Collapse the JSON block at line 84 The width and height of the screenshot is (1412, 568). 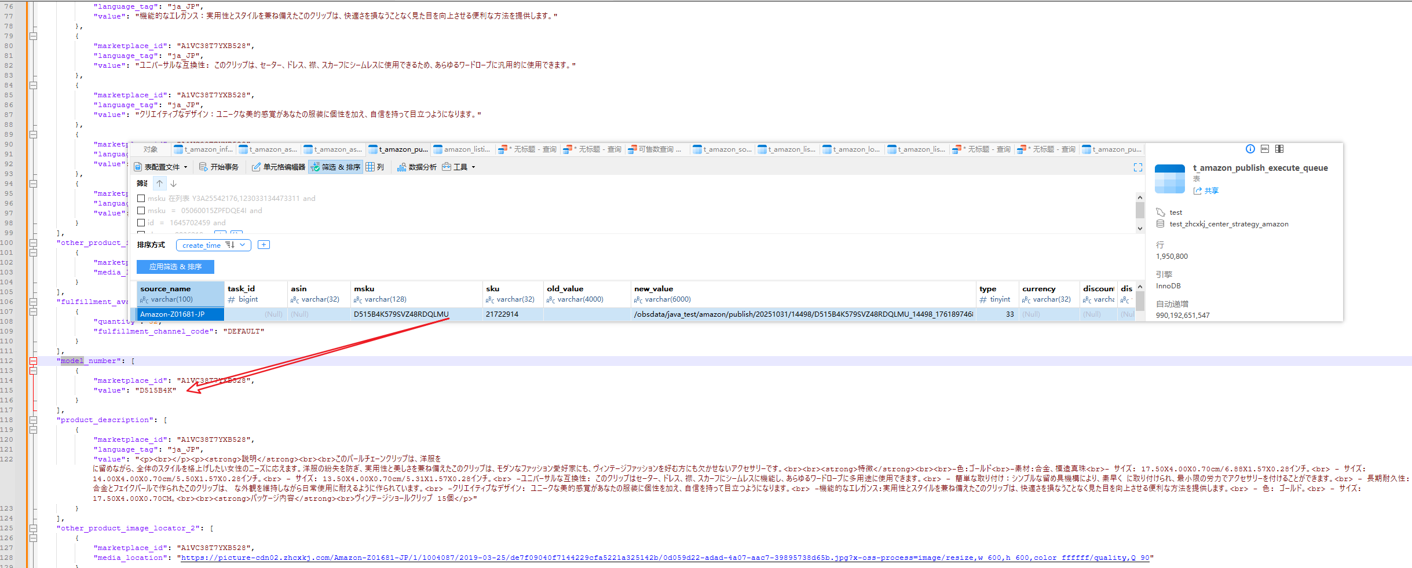pyautogui.click(x=33, y=85)
